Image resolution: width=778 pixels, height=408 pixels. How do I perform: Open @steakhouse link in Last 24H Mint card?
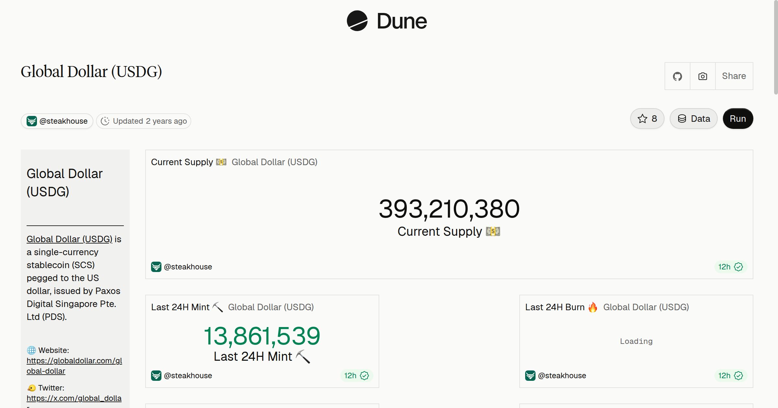click(188, 376)
